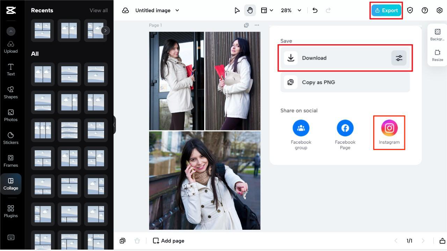The height and width of the screenshot is (251, 447).
Task: Open the Photos panel
Action: tap(10, 115)
